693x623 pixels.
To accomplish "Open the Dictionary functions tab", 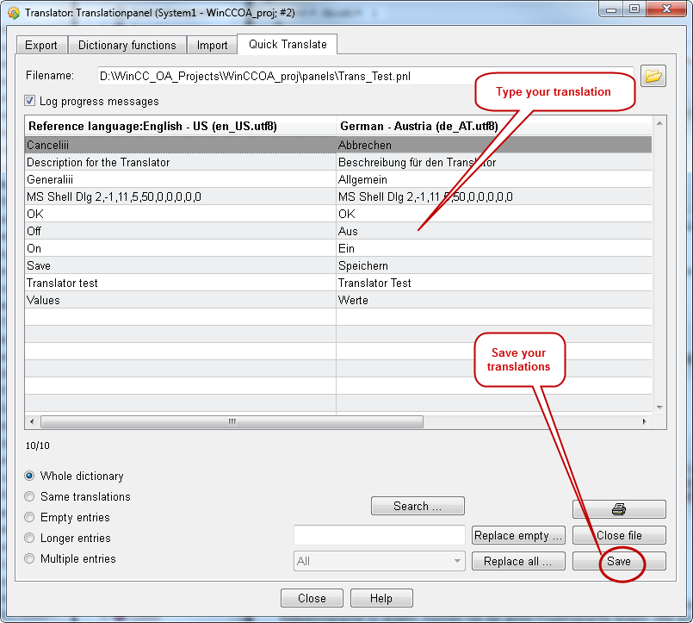I will click(127, 45).
